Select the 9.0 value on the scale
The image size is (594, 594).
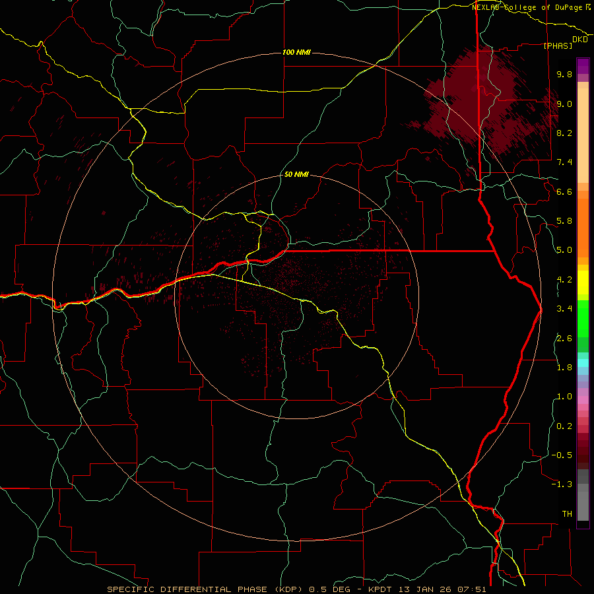click(564, 104)
